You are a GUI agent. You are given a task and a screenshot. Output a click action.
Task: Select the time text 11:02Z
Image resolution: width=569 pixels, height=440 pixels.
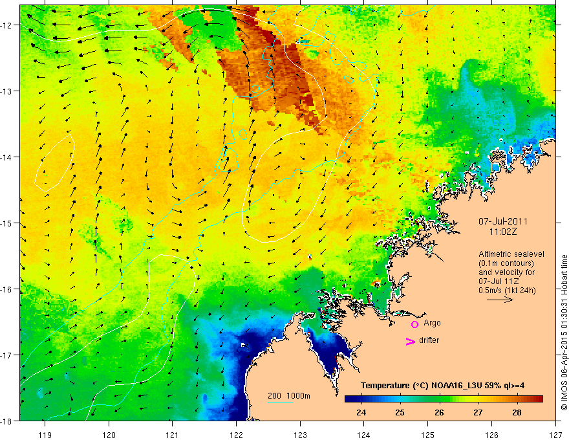coord(503,232)
